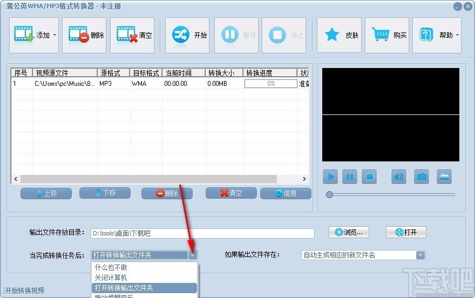
Task: Click the 停止 stop toolbar button
Action: pyautogui.click(x=284, y=36)
